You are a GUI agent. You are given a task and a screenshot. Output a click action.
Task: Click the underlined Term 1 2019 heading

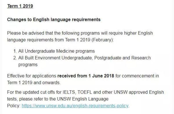(20, 6)
